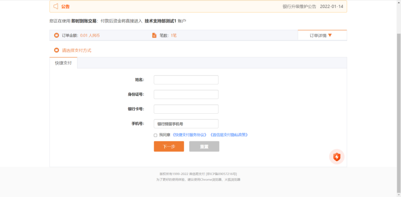Click the transaction count document icon
The height and width of the screenshot is (197, 401).
[154, 35]
